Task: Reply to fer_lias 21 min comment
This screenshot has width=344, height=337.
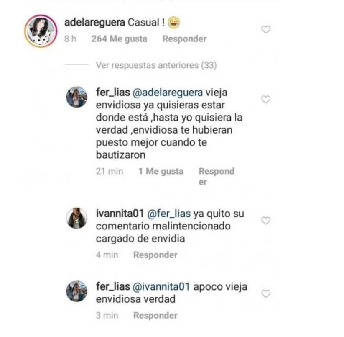Action: tap(217, 176)
